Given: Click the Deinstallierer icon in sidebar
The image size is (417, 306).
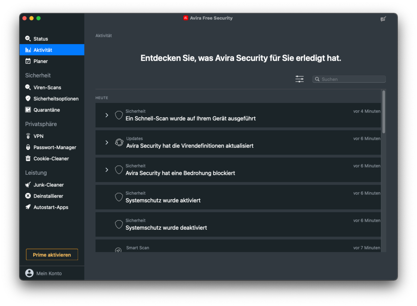Looking at the screenshot, I should tap(28, 196).
